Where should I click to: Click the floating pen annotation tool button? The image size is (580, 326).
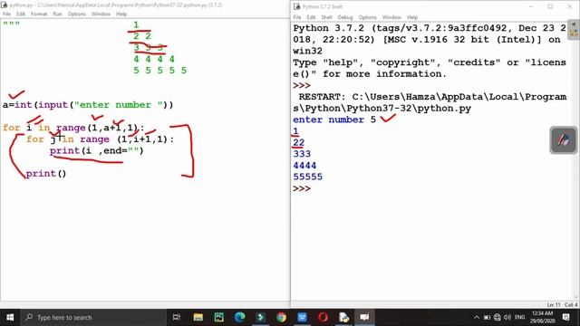[x=563, y=140]
